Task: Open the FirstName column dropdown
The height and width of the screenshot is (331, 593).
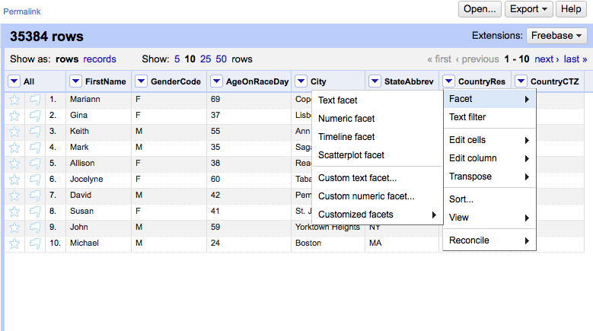Action: pyautogui.click(x=75, y=81)
